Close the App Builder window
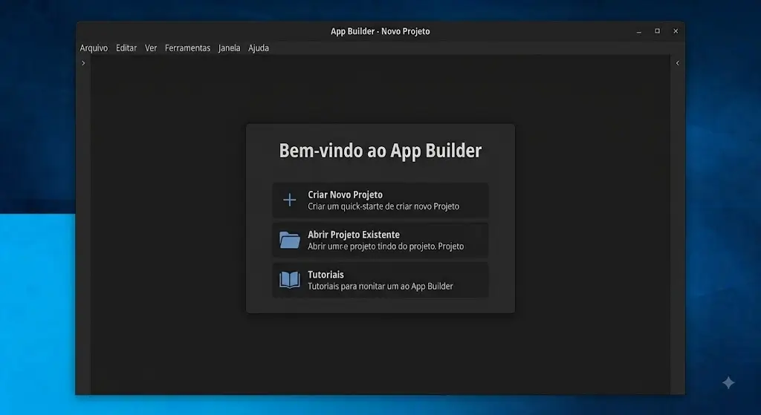The width and height of the screenshot is (761, 415). (676, 31)
